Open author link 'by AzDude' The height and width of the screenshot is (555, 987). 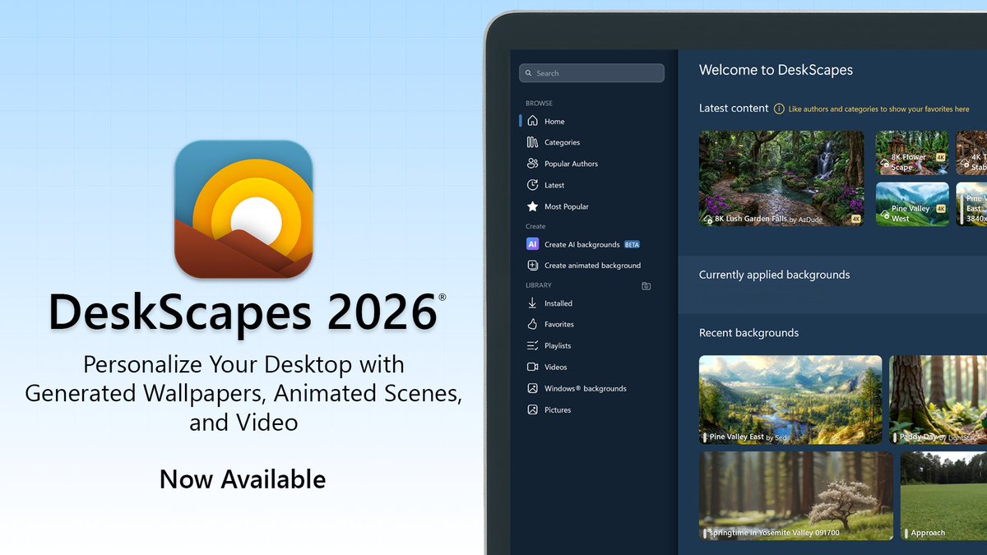click(x=806, y=220)
